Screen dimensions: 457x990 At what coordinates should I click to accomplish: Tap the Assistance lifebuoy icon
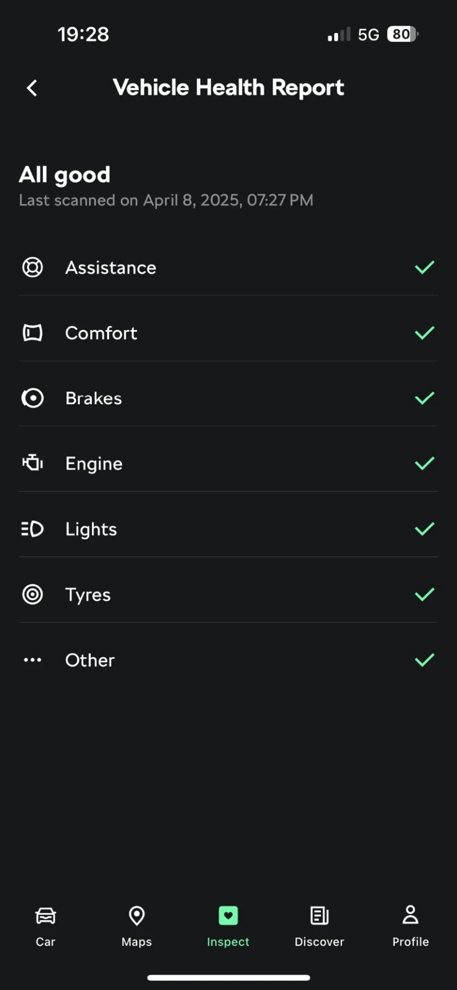(33, 267)
